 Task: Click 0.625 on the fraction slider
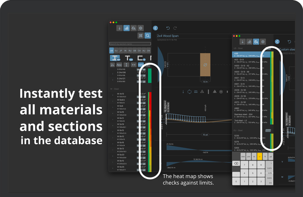[269, 178]
